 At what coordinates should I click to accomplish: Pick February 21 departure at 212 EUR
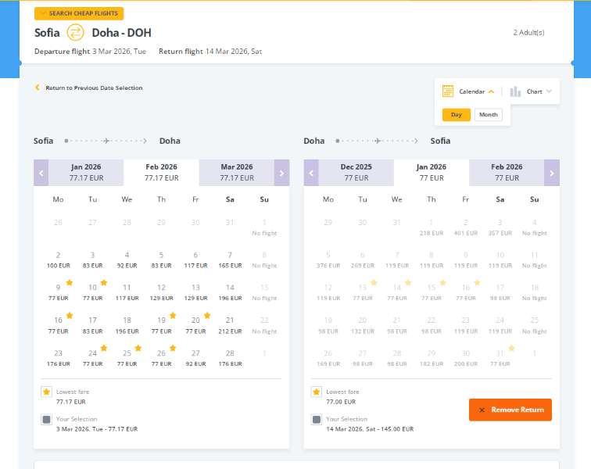(x=230, y=325)
